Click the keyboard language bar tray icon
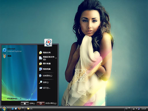 tap(134, 109)
